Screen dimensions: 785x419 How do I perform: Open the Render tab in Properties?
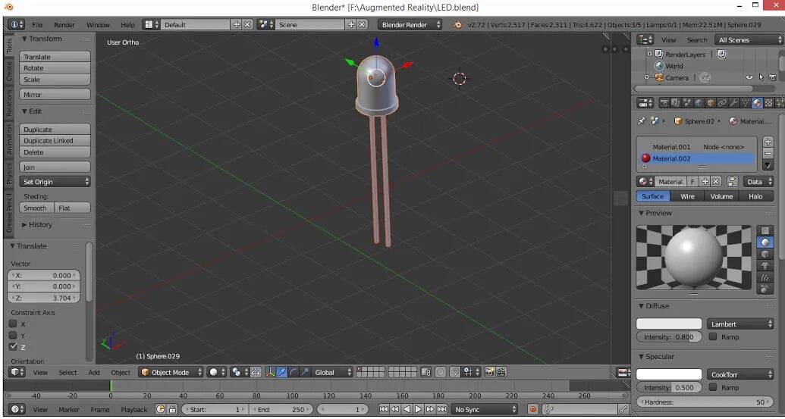coord(664,103)
